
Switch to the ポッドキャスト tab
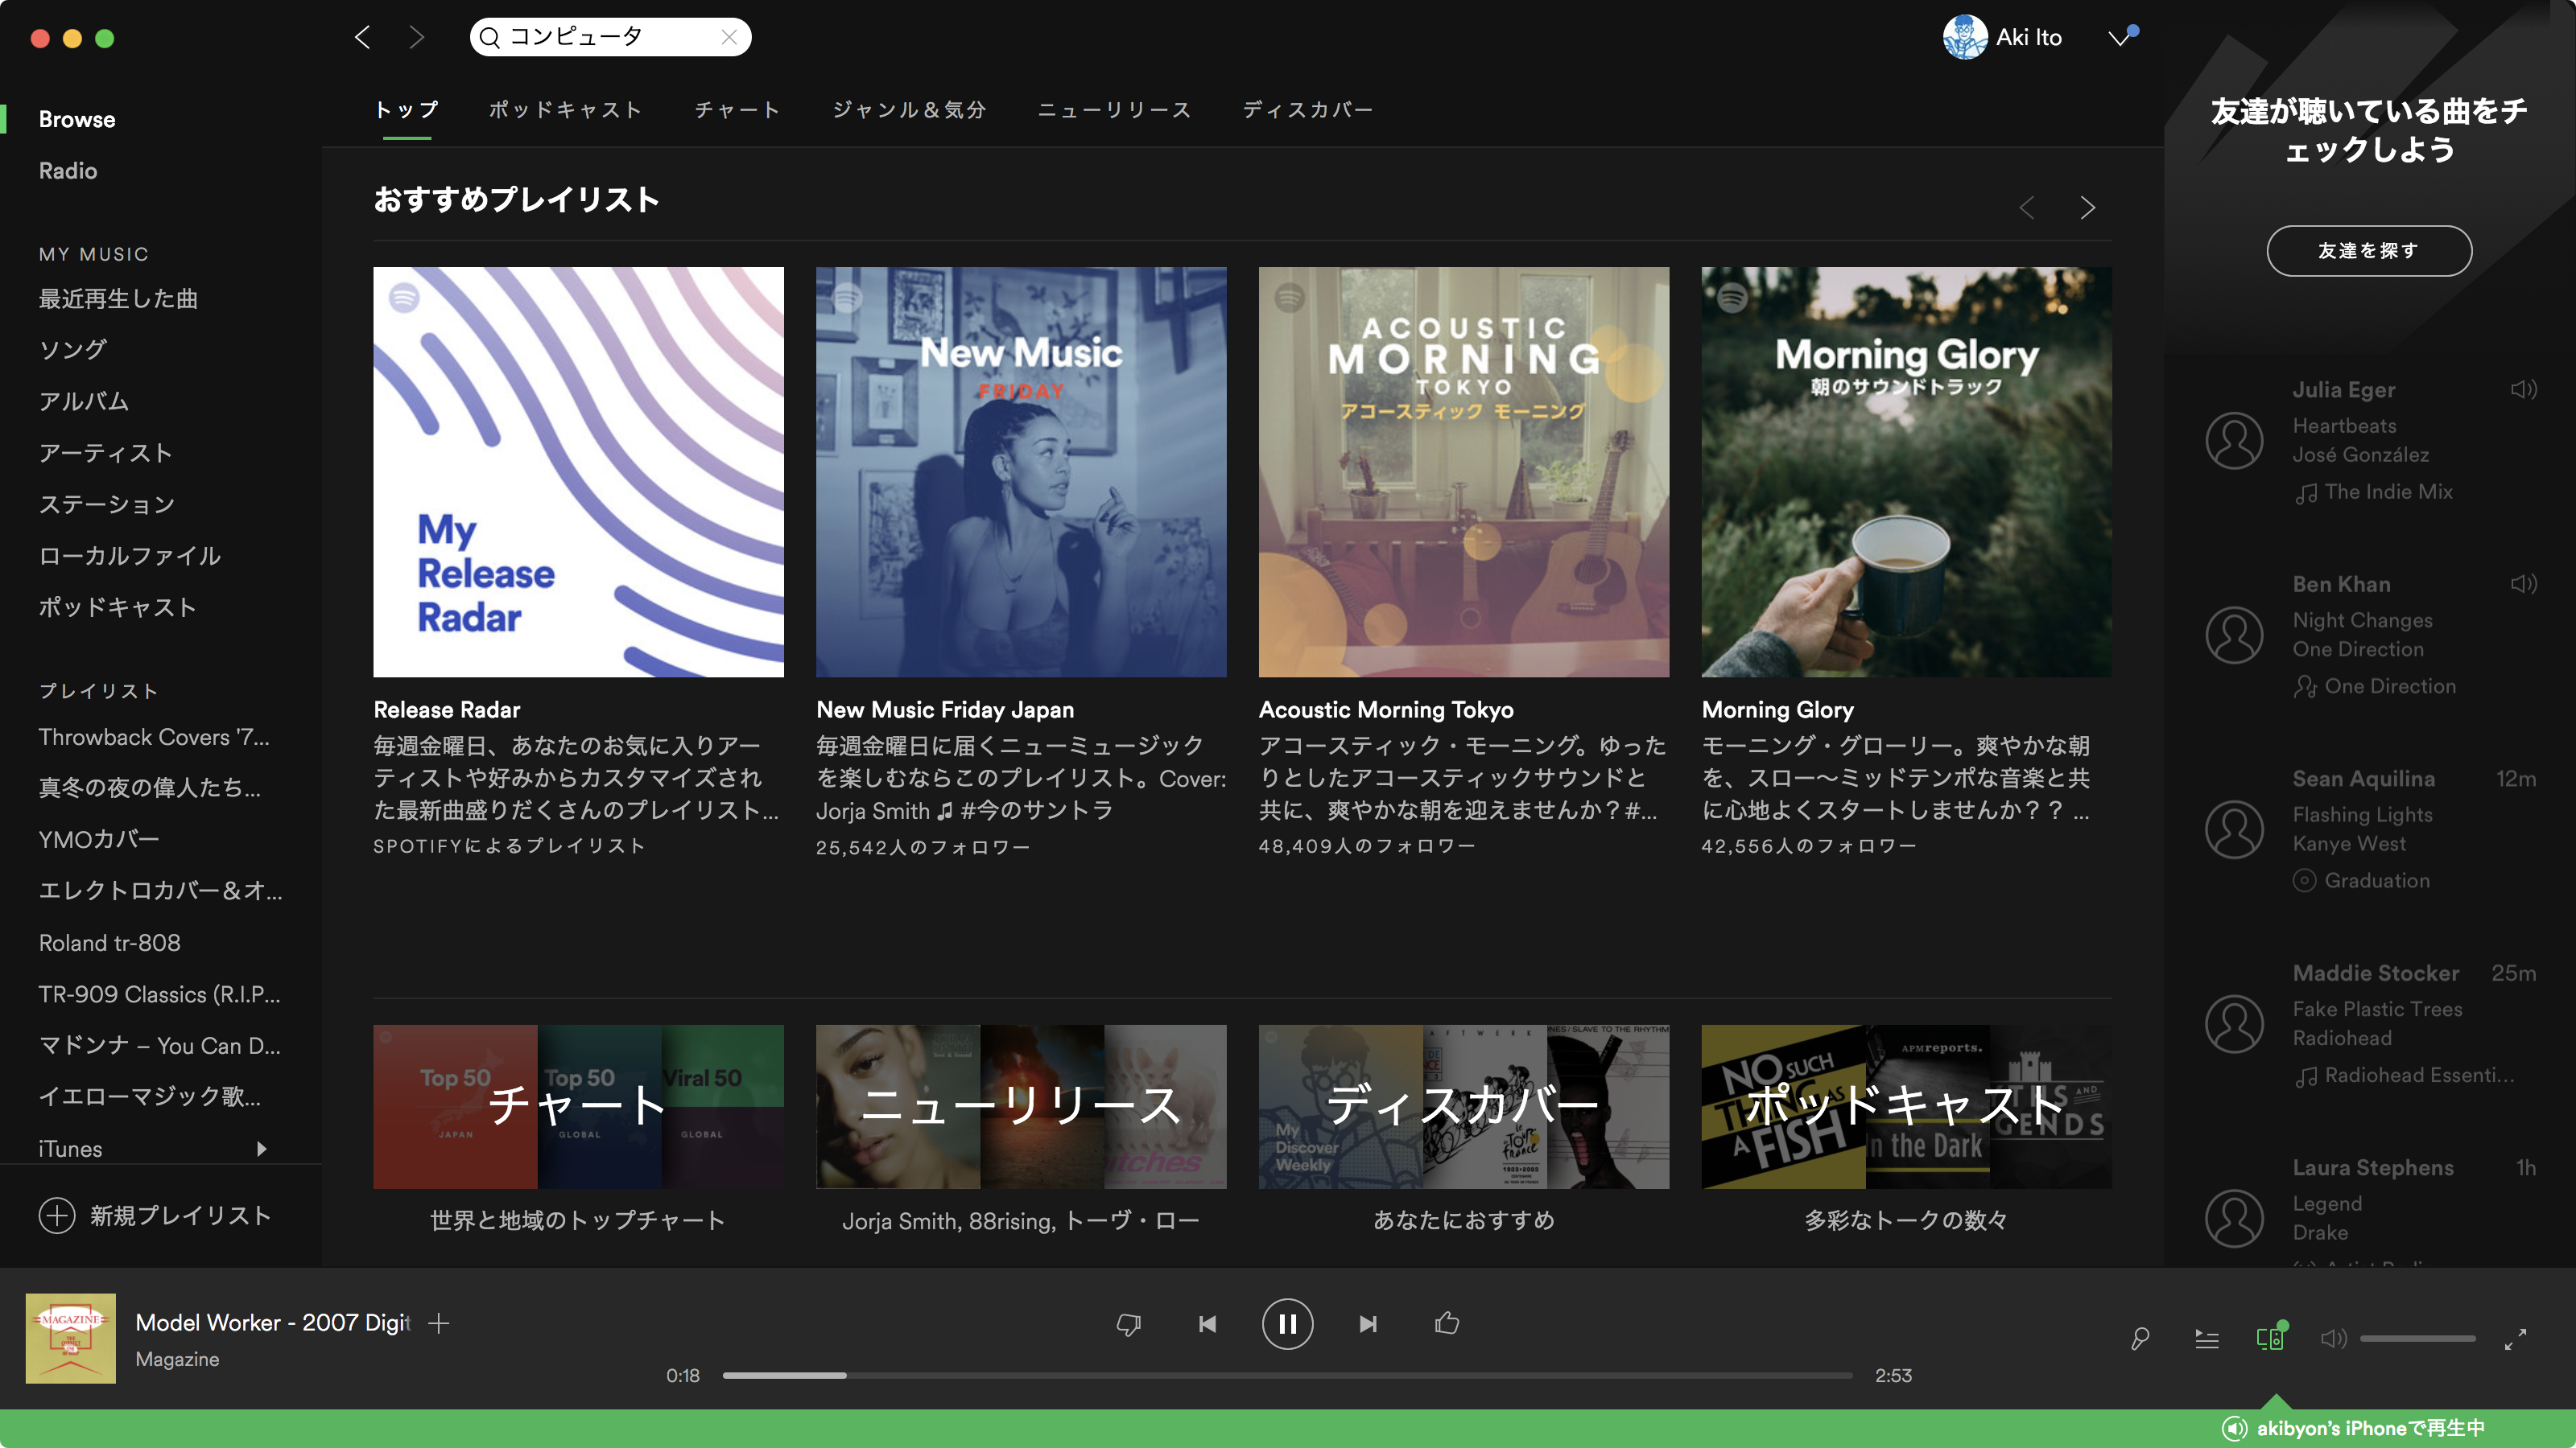(x=565, y=110)
